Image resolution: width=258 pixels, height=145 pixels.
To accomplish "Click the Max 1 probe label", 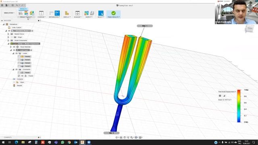I will [145, 26].
